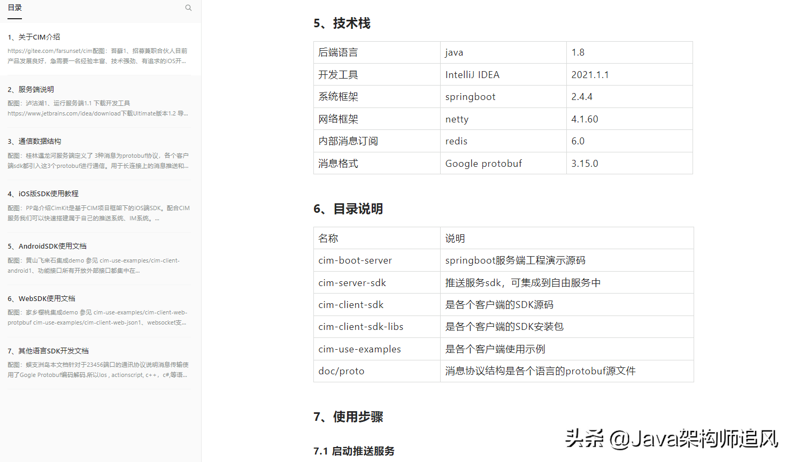Click the java table cell

click(x=503, y=52)
